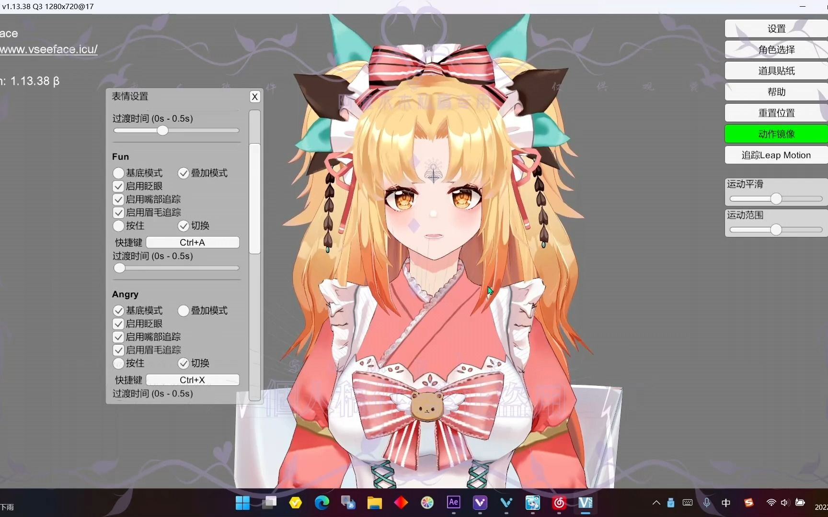The image size is (828, 517).
Task: Click the 帮助 button
Action: point(775,91)
